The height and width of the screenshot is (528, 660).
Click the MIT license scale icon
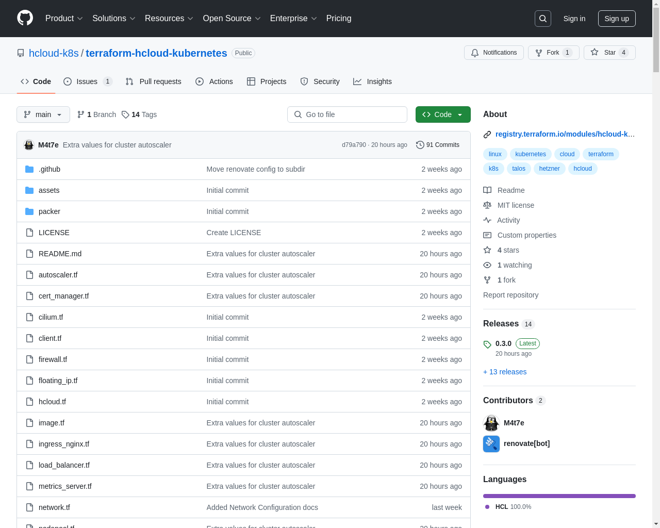pos(487,205)
